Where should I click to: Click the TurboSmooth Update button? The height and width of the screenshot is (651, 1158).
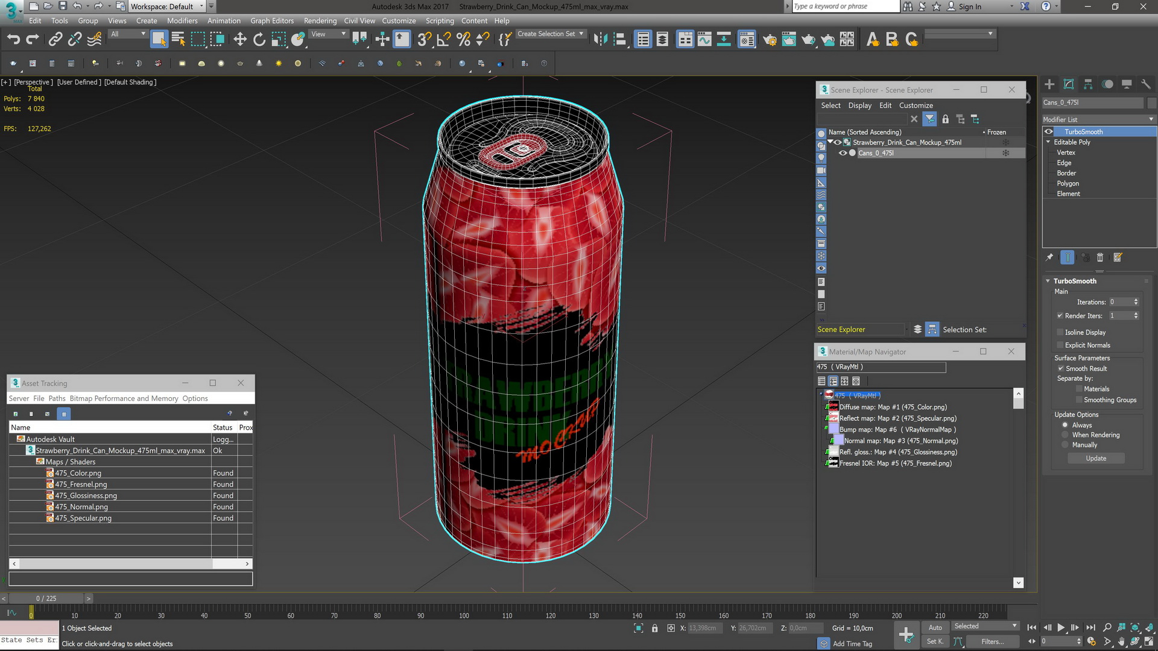click(x=1096, y=458)
